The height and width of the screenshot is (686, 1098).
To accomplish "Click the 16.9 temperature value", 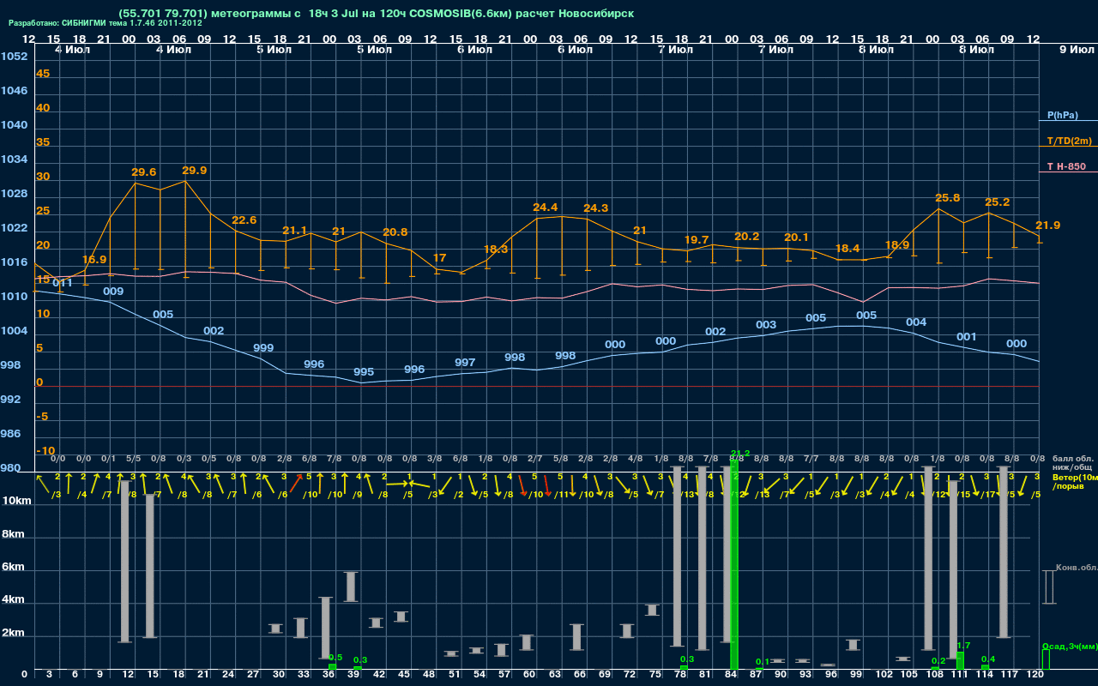I will point(94,260).
